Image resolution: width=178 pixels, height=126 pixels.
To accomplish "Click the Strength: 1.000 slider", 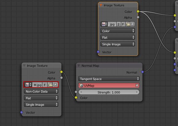I will (x=109, y=92).
